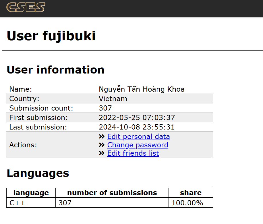Open the Edit friends list link
The width and height of the screenshot is (263, 224).
[x=133, y=153]
